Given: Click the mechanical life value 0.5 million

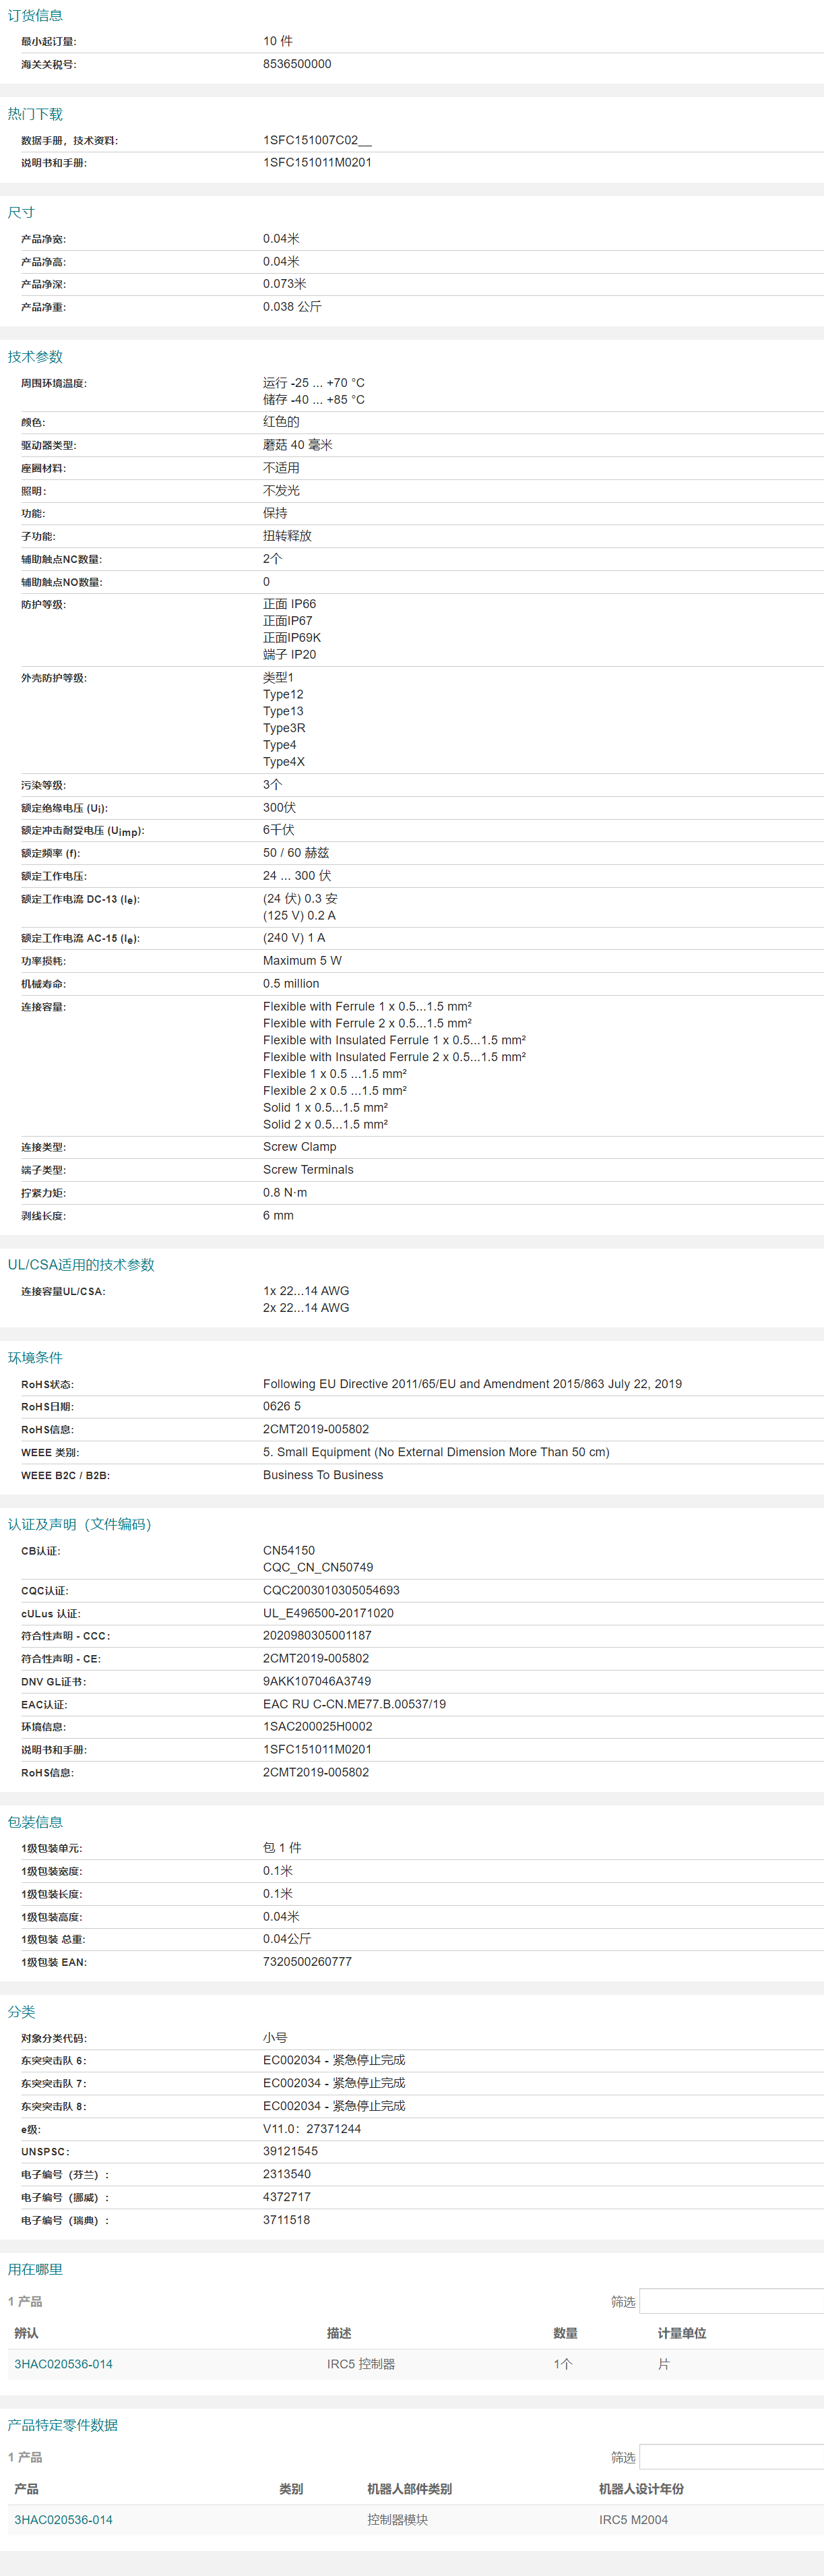Looking at the screenshot, I should [x=290, y=984].
